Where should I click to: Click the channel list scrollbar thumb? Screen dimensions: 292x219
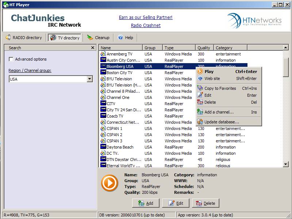click(x=285, y=67)
